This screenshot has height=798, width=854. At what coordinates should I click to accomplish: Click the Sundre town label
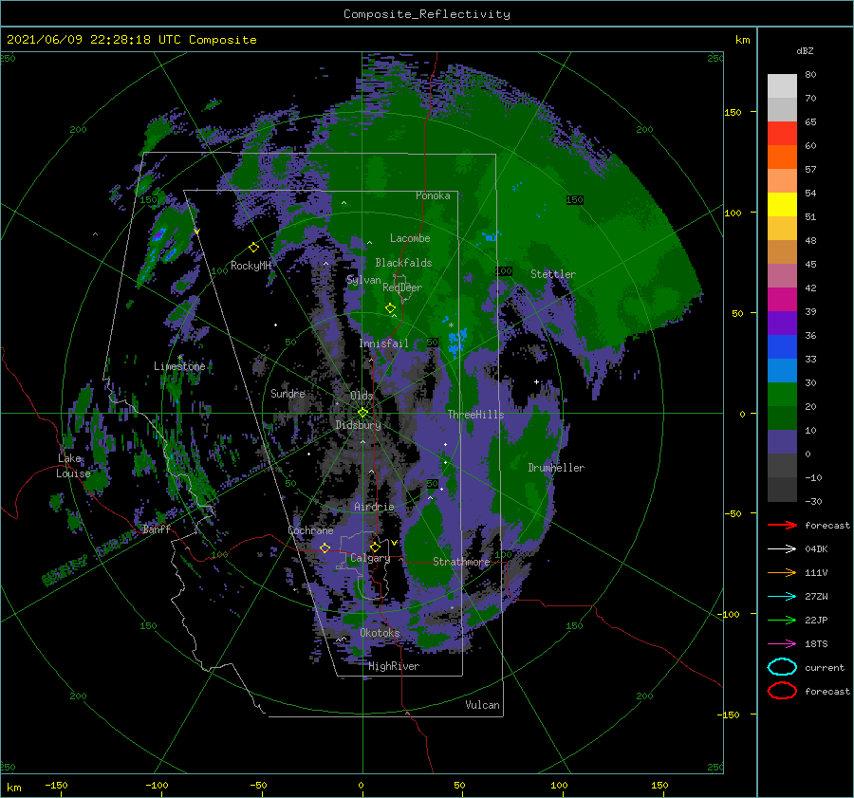coord(288,393)
